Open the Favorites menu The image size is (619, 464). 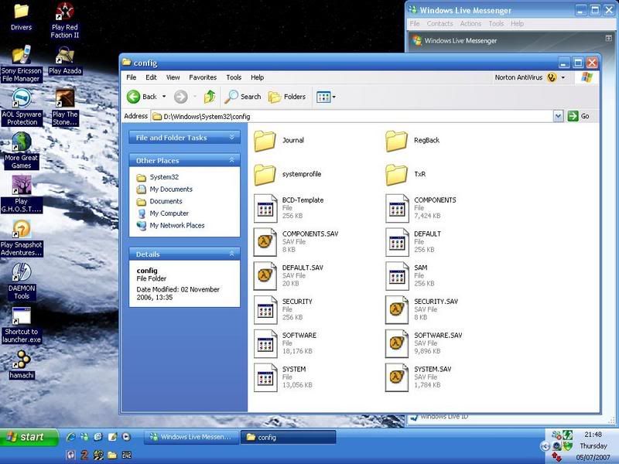(203, 77)
